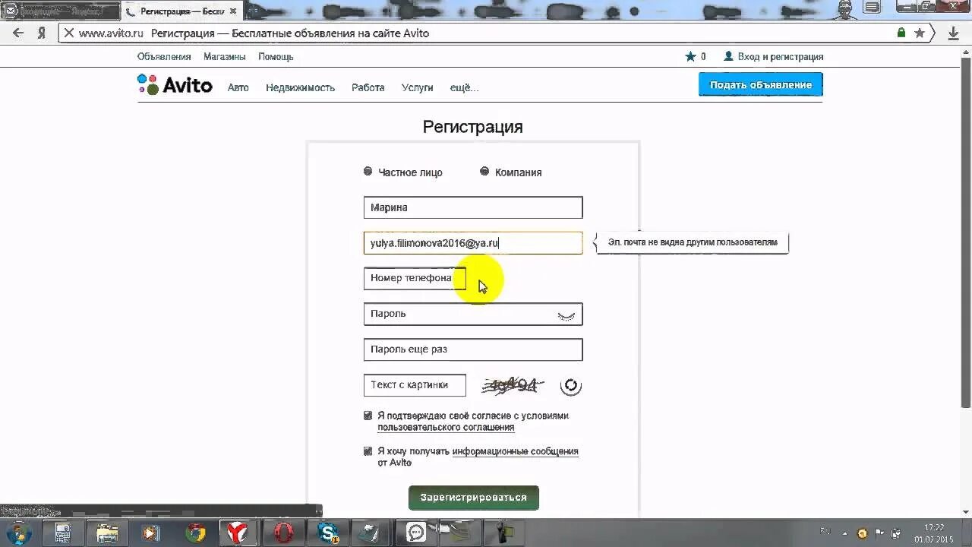Launch media player from taskbar
The width and height of the screenshot is (972, 547).
151,533
